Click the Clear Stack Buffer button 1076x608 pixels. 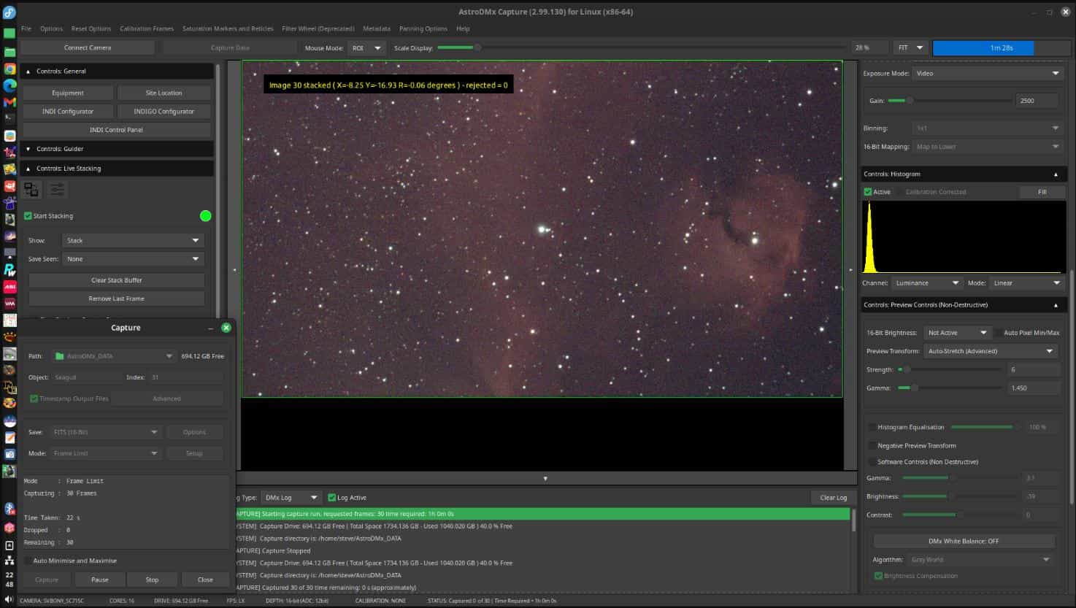[116, 280]
